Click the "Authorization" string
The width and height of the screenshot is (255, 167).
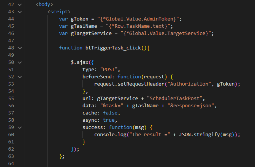(x=189, y=84)
